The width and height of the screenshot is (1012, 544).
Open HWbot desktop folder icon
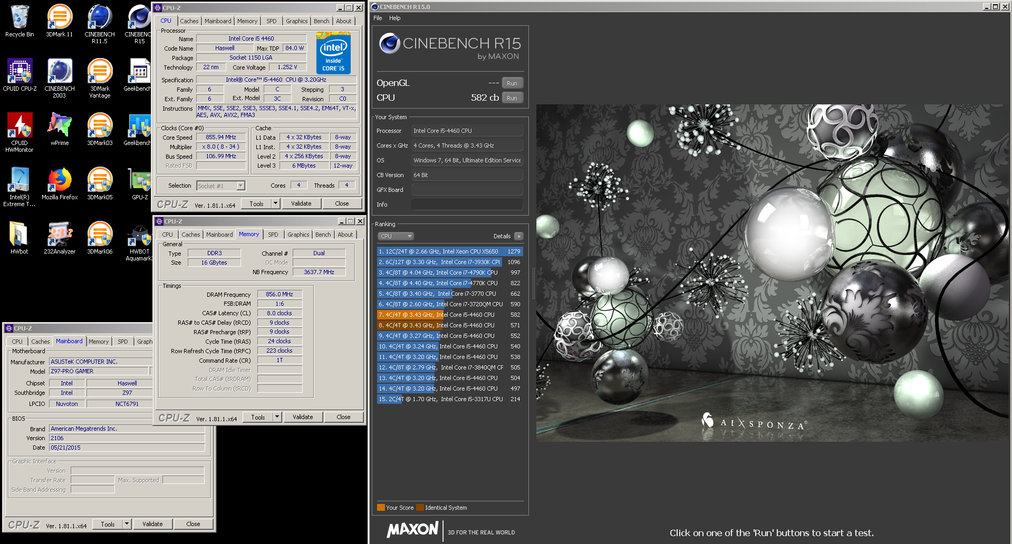(x=20, y=238)
